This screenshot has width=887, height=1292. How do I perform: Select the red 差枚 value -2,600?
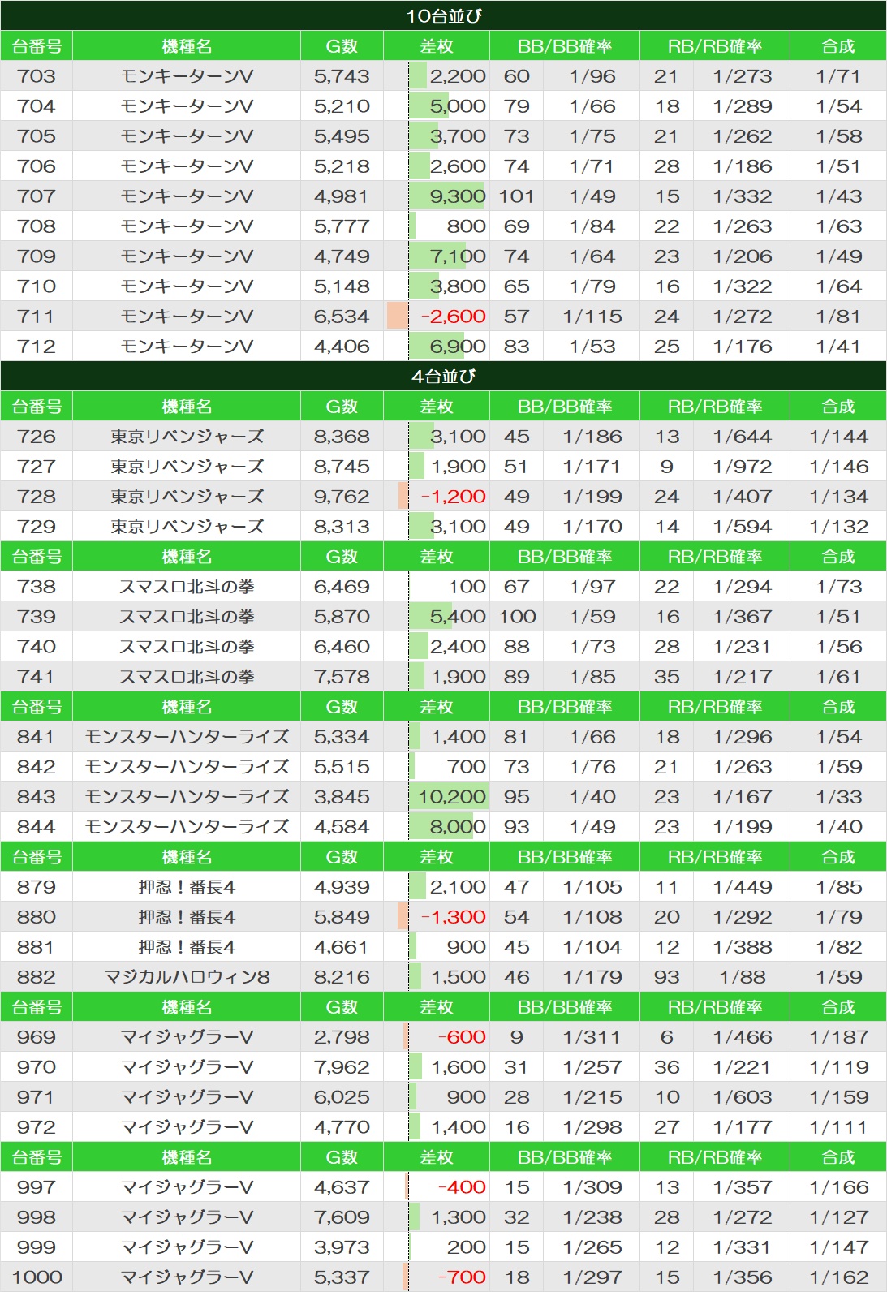454,317
